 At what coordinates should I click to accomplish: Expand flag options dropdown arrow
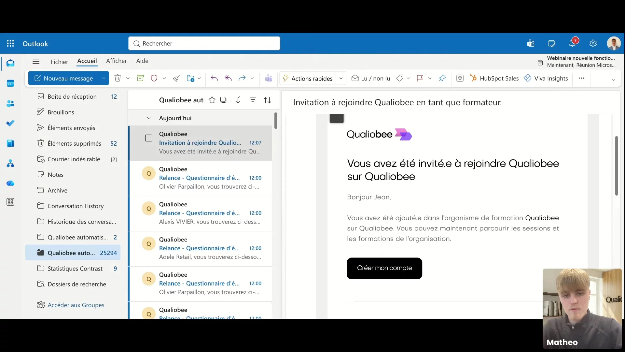[430, 78]
